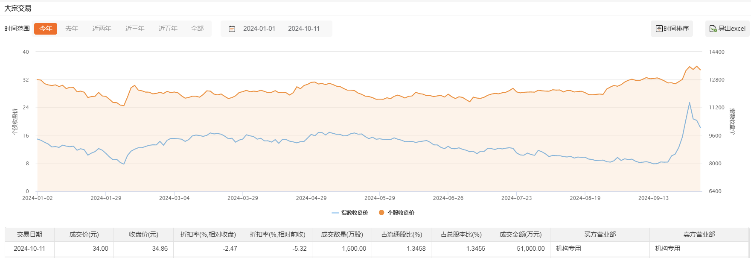Click the 成交价(元) column header
The image size is (751, 258).
point(84,235)
